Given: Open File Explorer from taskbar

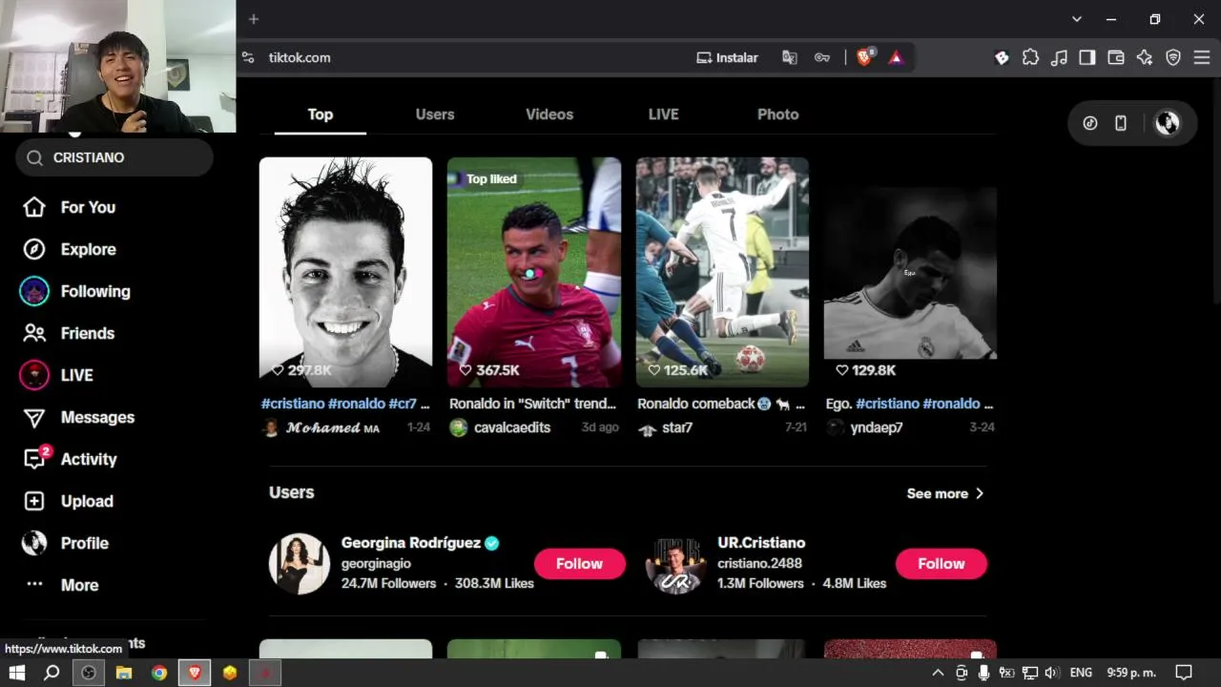Looking at the screenshot, I should click(x=124, y=673).
